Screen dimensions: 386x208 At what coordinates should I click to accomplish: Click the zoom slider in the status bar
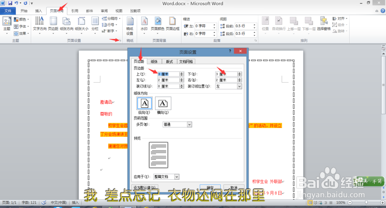[366, 203]
